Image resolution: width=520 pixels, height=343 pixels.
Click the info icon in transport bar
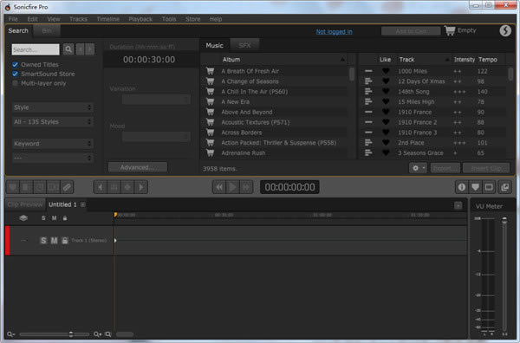click(x=462, y=187)
